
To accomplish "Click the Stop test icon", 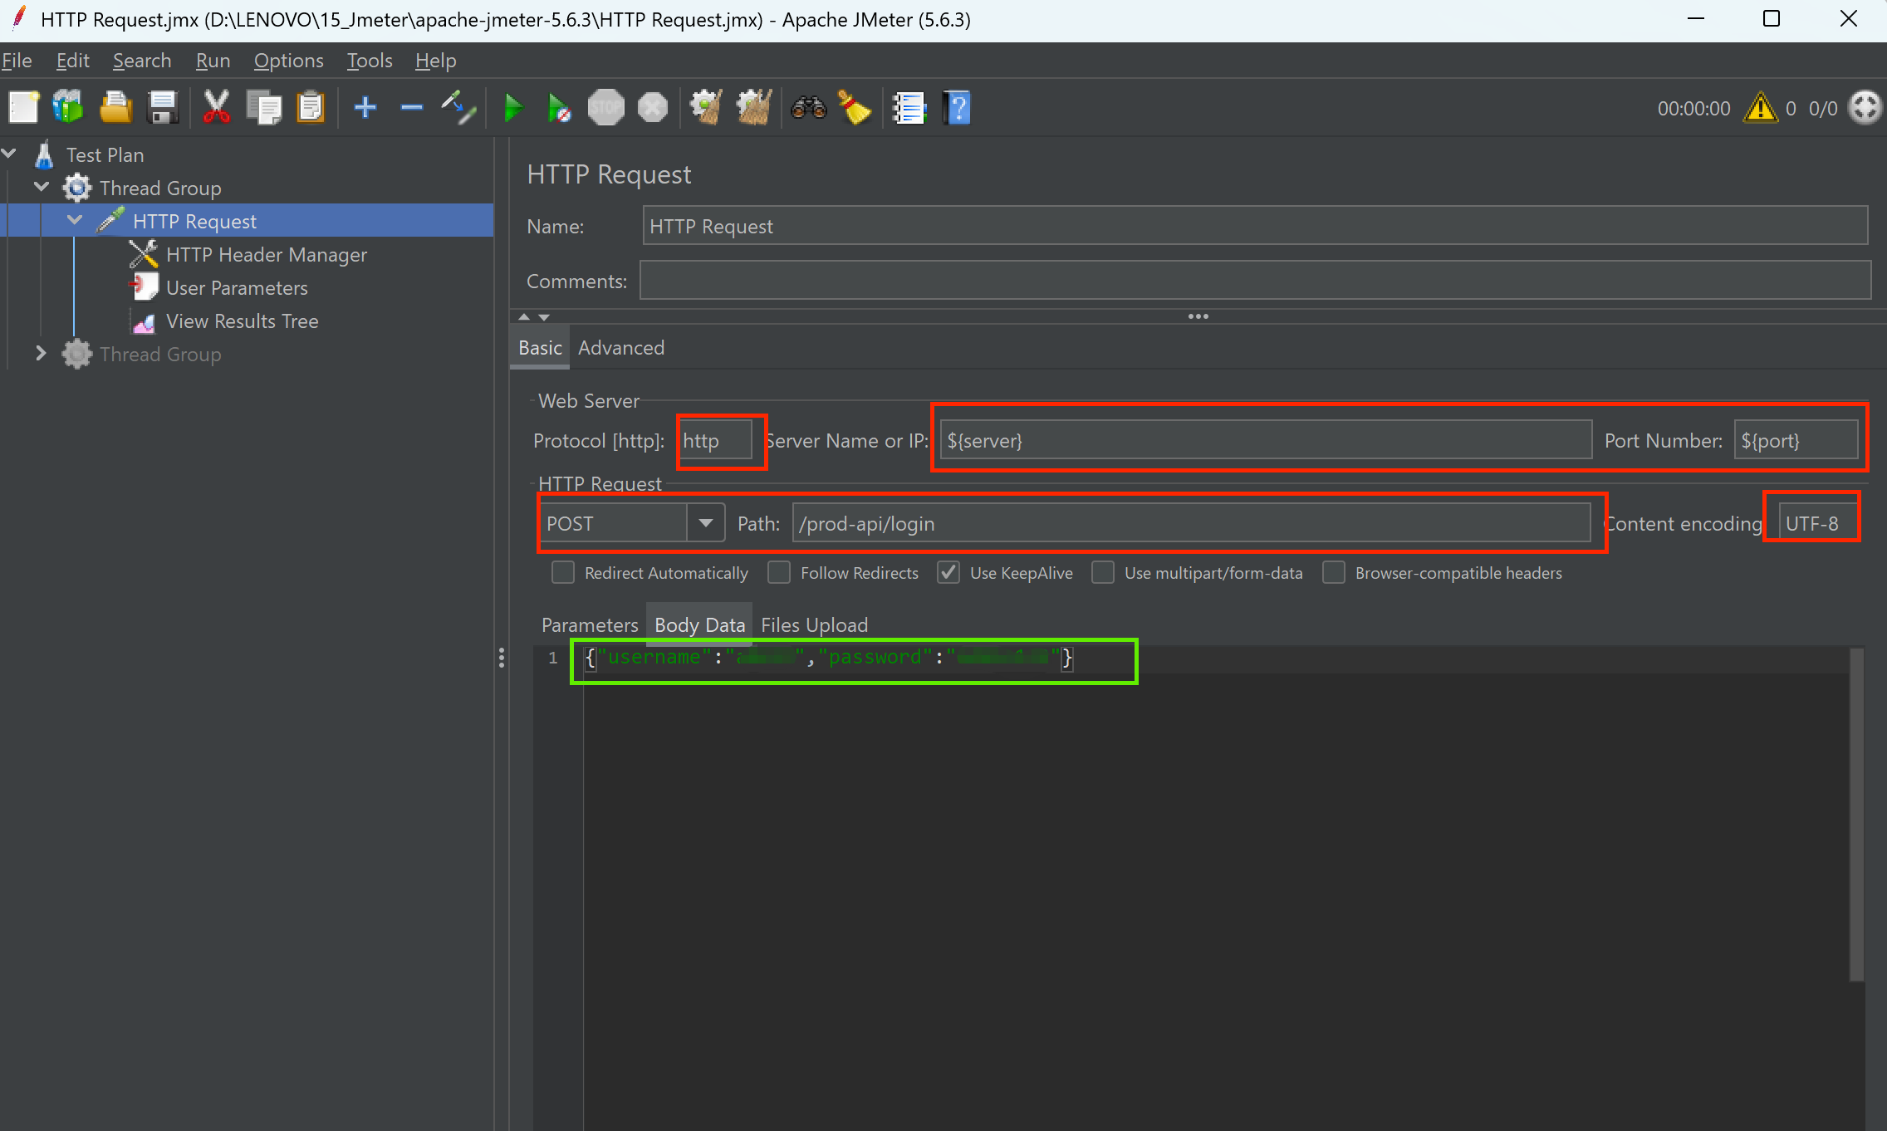I will click(606, 108).
